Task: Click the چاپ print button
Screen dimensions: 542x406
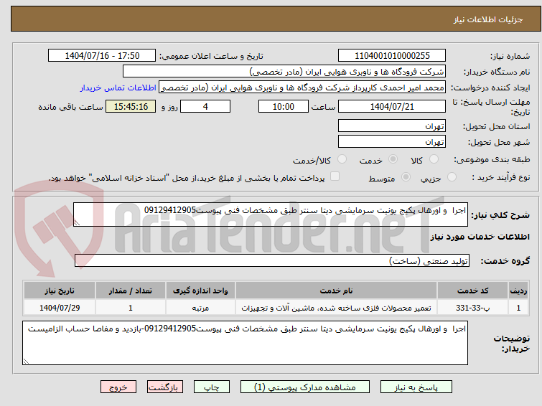Action: [212, 387]
